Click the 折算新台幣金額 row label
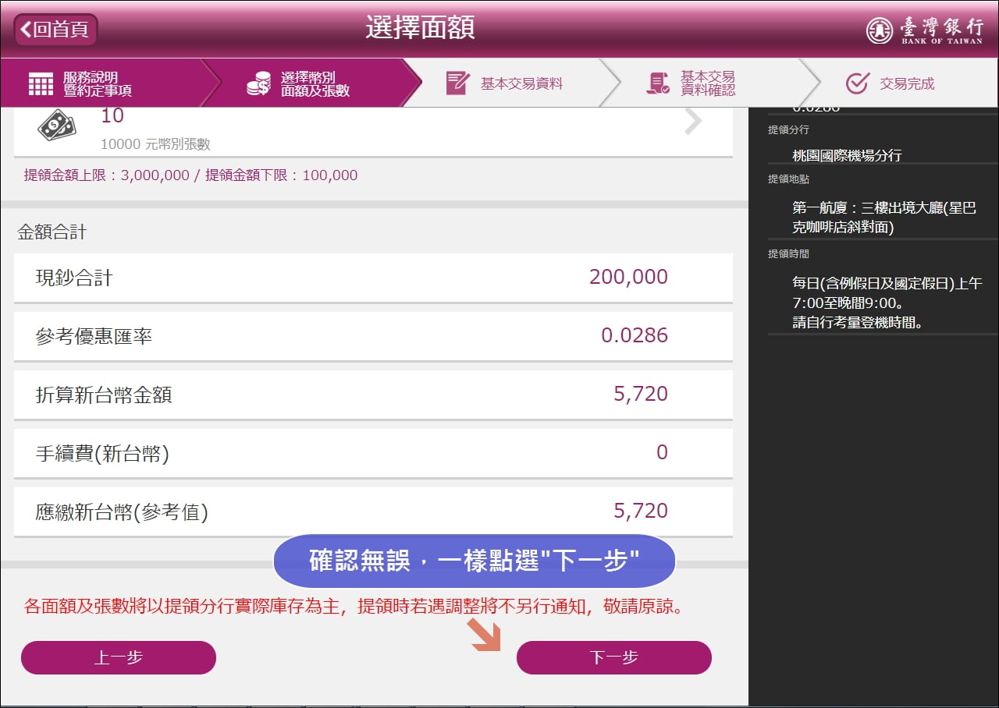The image size is (999, 708). tap(104, 395)
